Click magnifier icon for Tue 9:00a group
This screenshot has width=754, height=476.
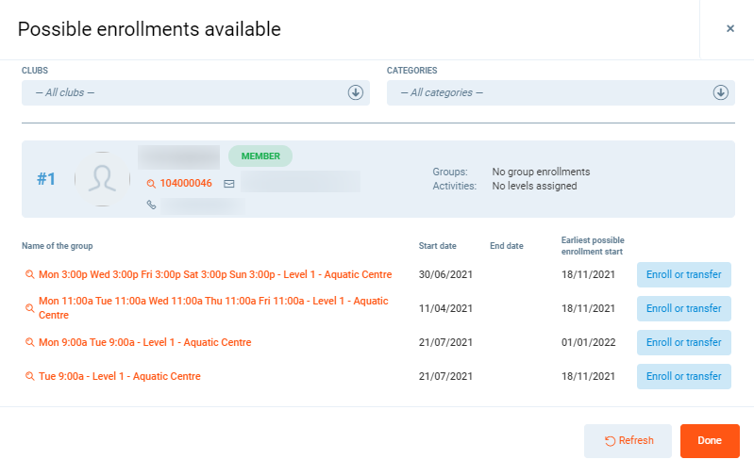pyautogui.click(x=29, y=377)
